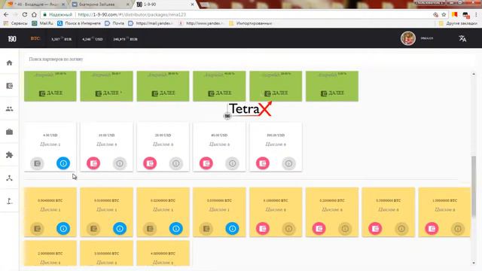Click the info icon on the 1.00000000 BTC card
This screenshot has height=271, width=482.
458,229
